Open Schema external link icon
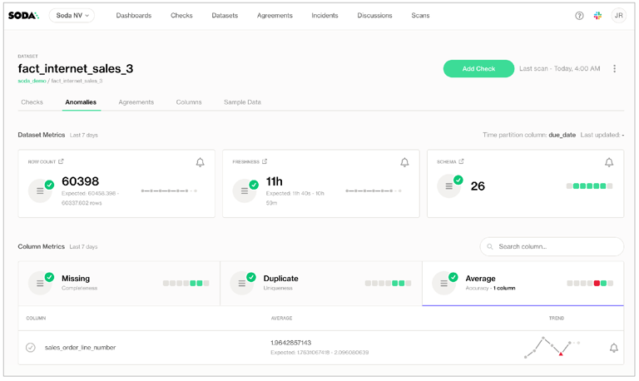Image resolution: width=639 pixels, height=381 pixels. (x=461, y=161)
